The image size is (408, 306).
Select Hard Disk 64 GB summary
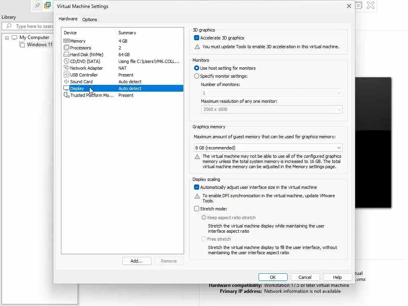click(x=124, y=54)
